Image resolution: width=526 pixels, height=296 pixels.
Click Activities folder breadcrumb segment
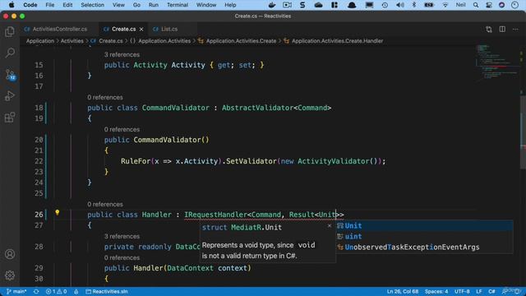[x=72, y=41]
